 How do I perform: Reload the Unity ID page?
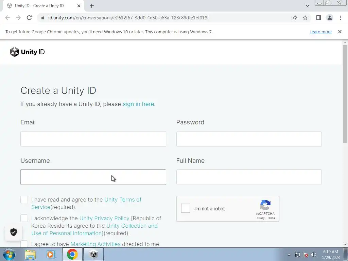(29, 18)
